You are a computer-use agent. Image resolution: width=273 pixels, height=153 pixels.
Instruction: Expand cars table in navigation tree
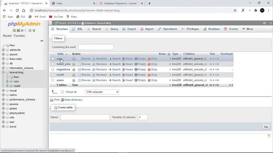tap(7, 81)
